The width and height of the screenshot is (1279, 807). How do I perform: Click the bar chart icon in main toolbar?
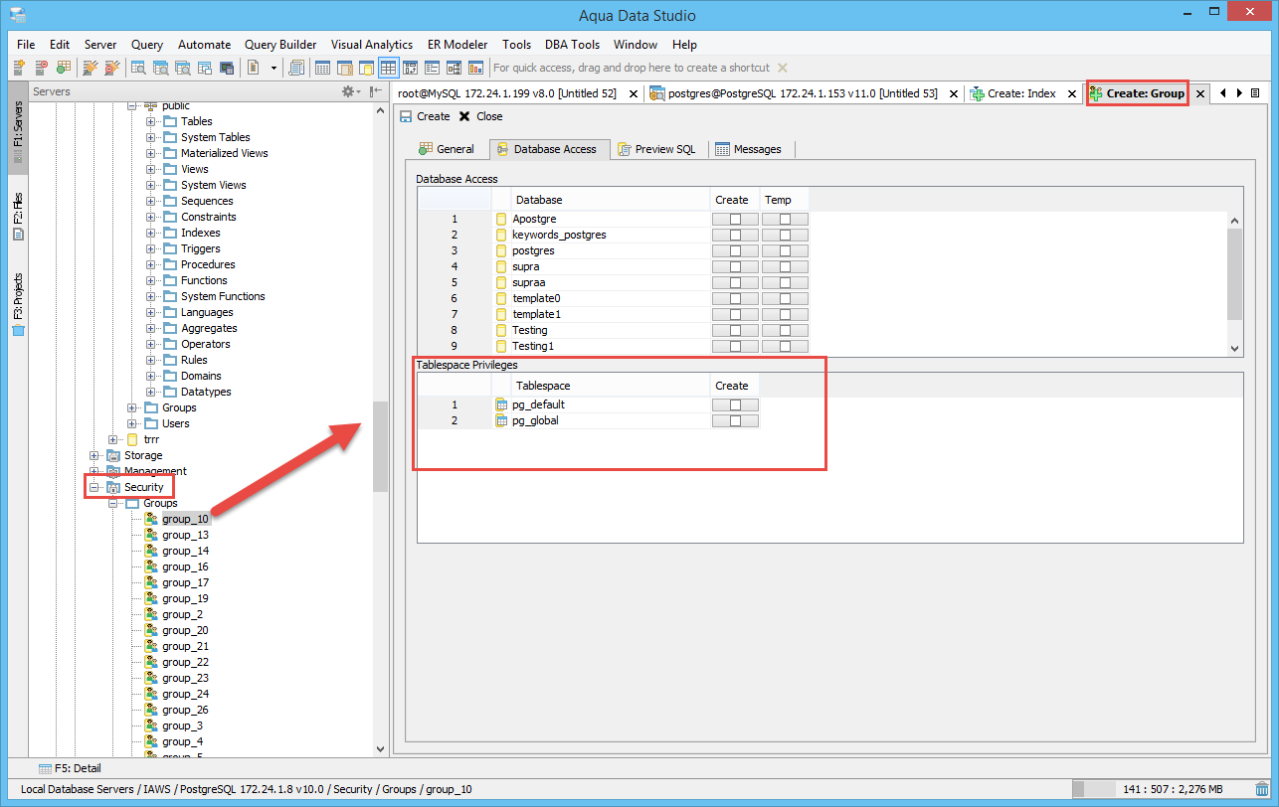(476, 68)
